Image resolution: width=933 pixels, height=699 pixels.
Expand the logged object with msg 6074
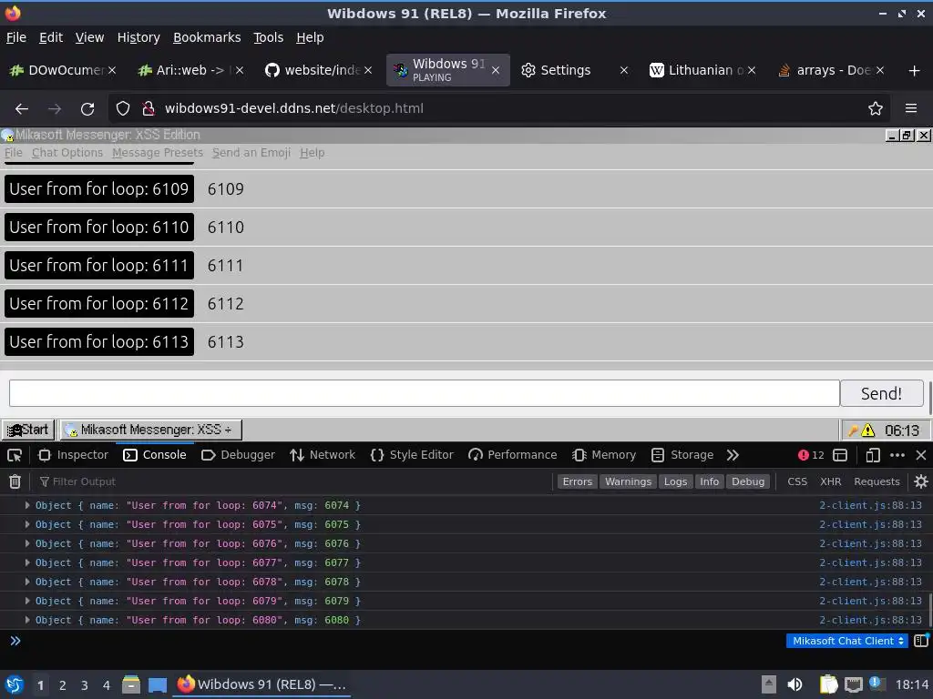point(27,505)
